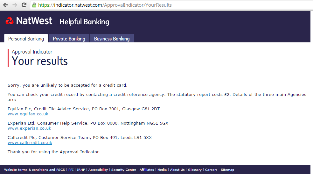Click the 'Approval Indicator' subtitle text
Screen dimensions: 313x174
click(x=32, y=52)
